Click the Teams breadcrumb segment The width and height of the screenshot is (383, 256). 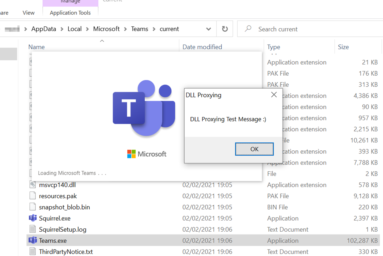[x=140, y=29]
